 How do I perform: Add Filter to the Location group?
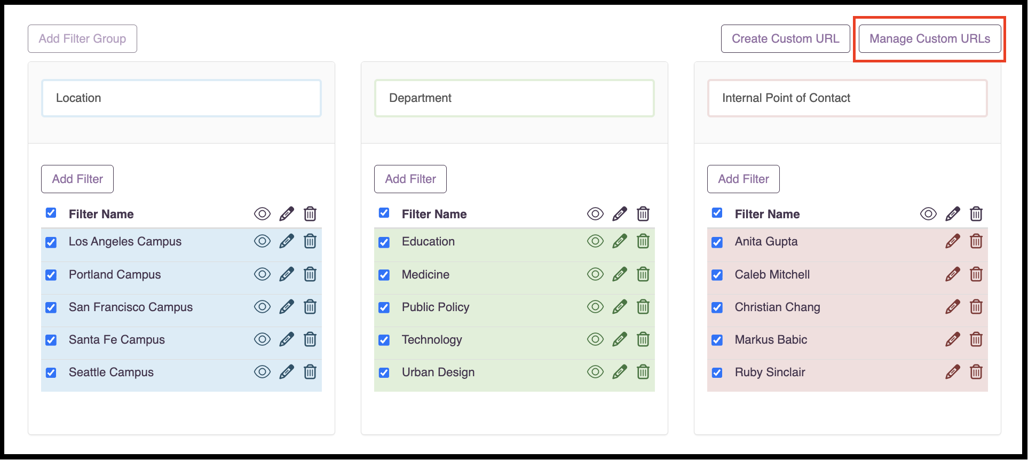(x=77, y=179)
